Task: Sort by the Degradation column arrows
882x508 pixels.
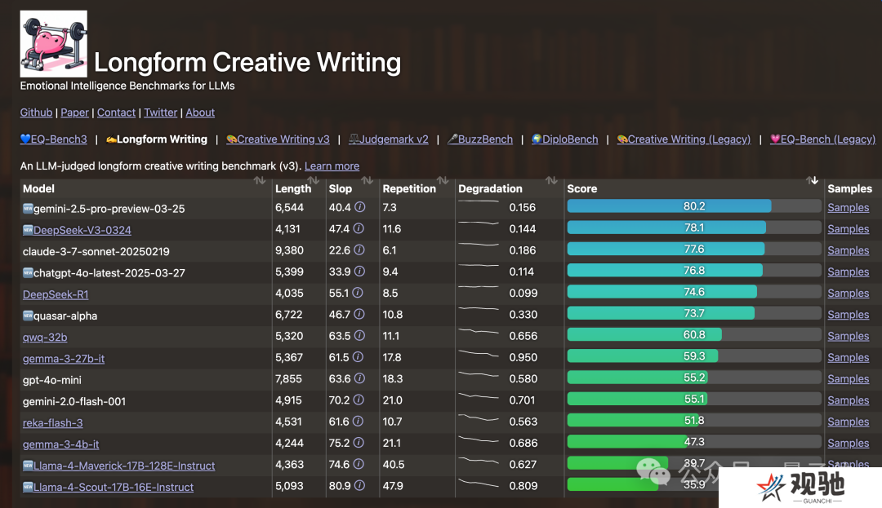Action: click(552, 180)
